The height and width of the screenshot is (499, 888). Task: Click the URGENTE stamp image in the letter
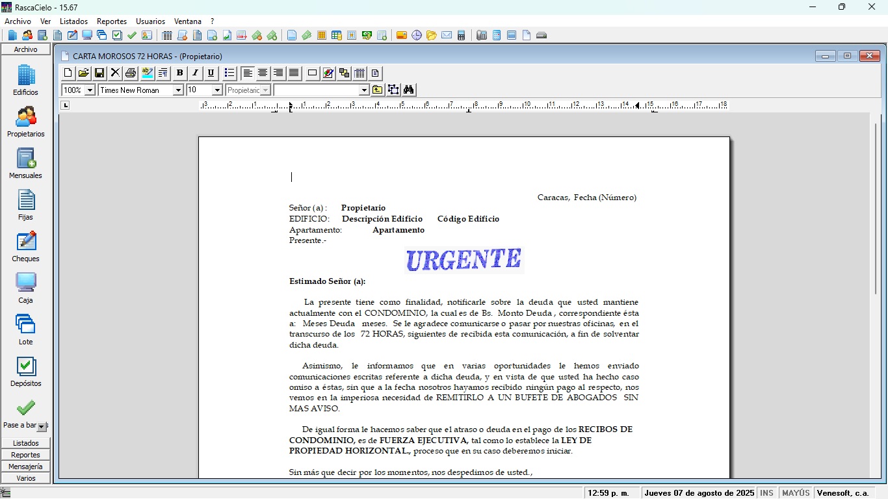coord(464,260)
